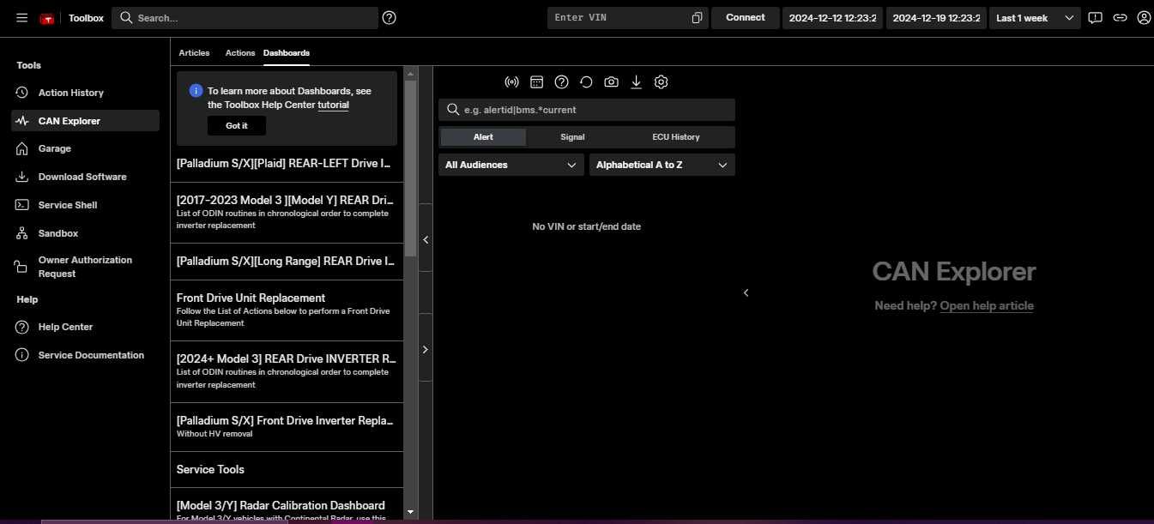1154x524 pixels.
Task: Open the calendar icon in CAN Explorer toolbar
Action: (x=536, y=82)
